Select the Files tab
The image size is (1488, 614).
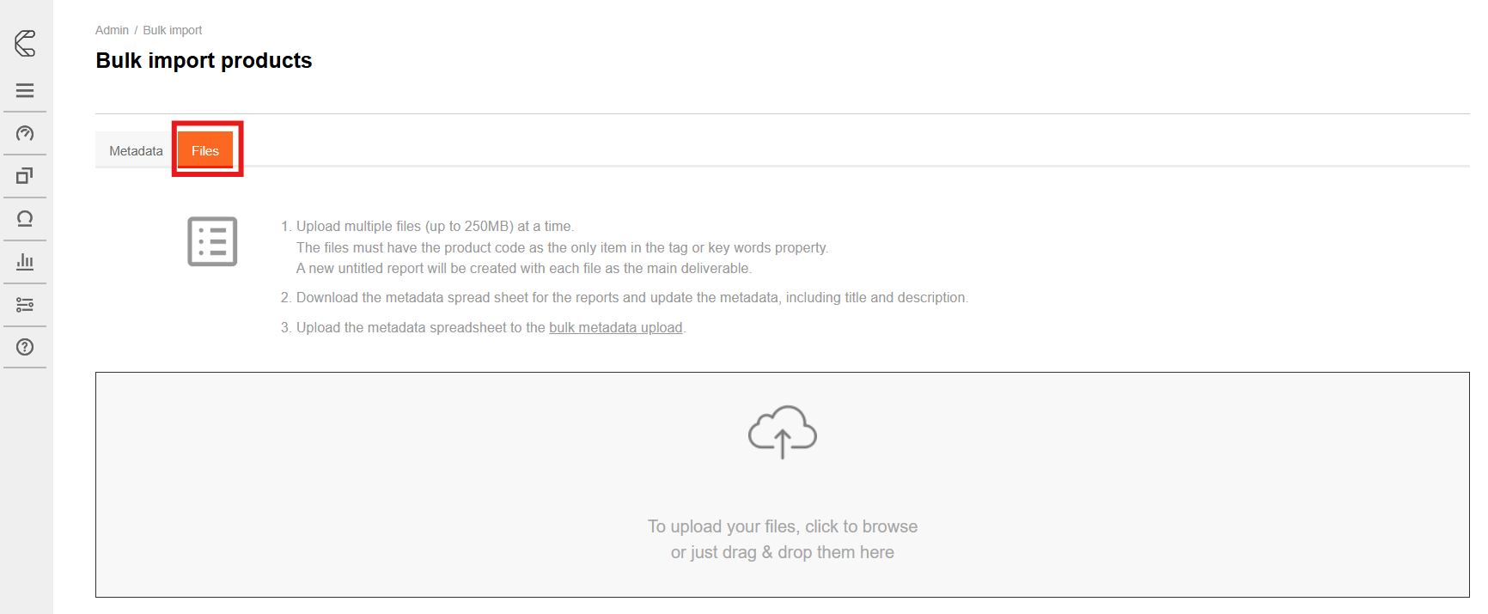[x=205, y=151]
